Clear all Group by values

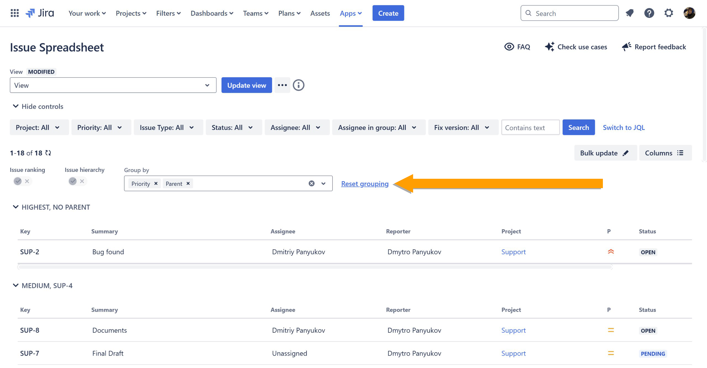[312, 183]
